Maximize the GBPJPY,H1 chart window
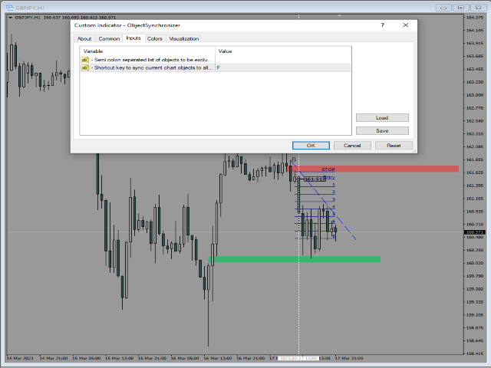Viewport: 491px width, 368px height. tap(460, 8)
